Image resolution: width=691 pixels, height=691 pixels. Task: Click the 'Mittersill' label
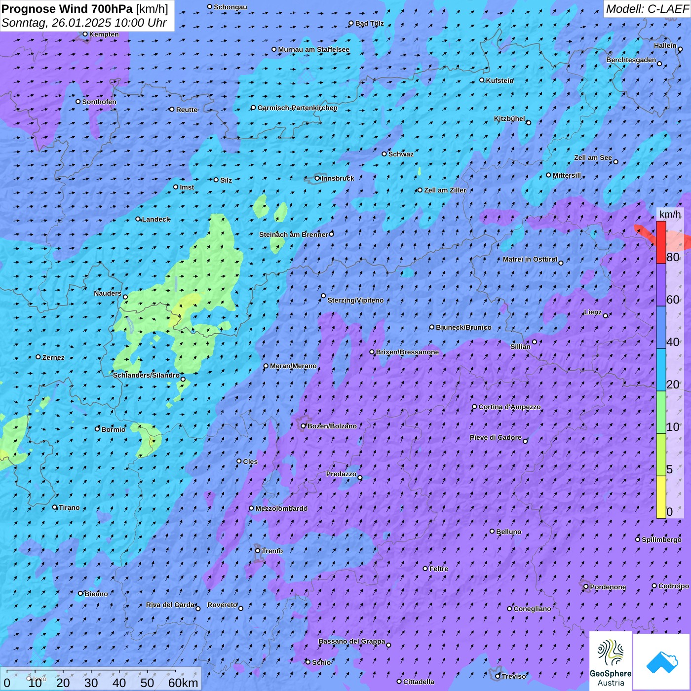point(567,175)
